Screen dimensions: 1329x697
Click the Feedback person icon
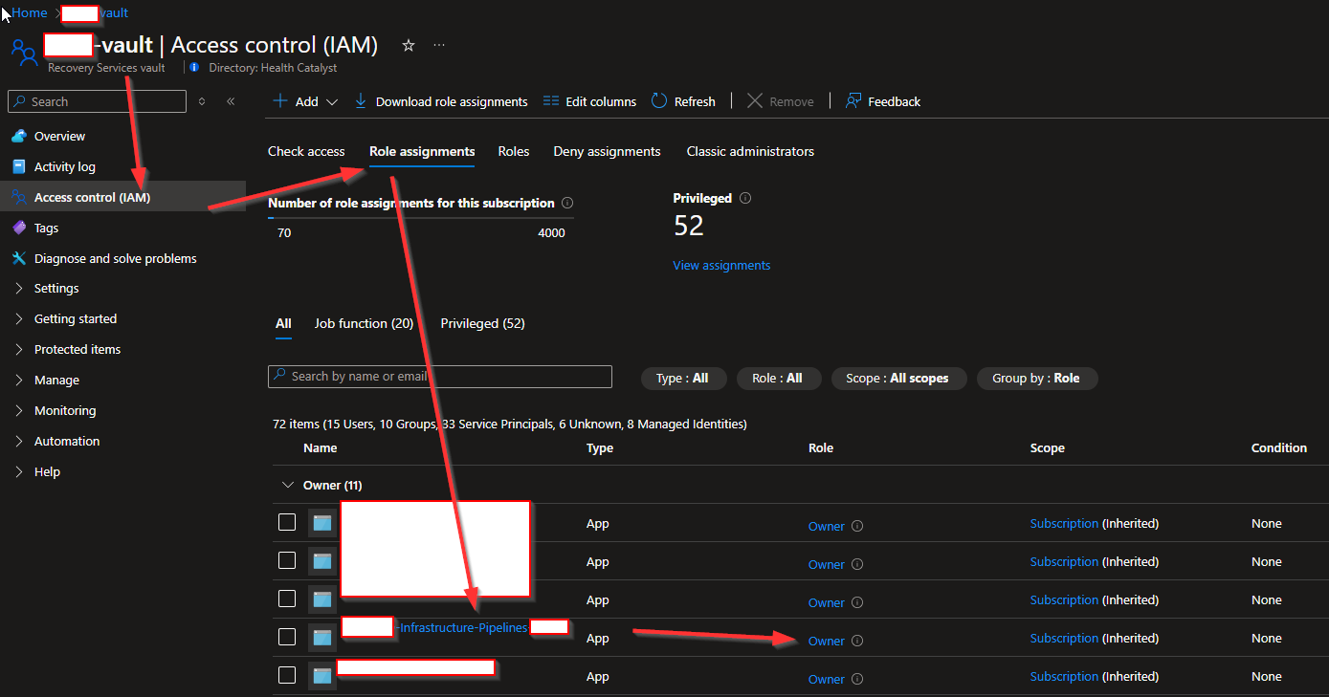(853, 101)
